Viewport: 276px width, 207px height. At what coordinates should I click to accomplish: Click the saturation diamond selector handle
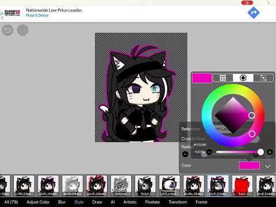tap(252, 116)
